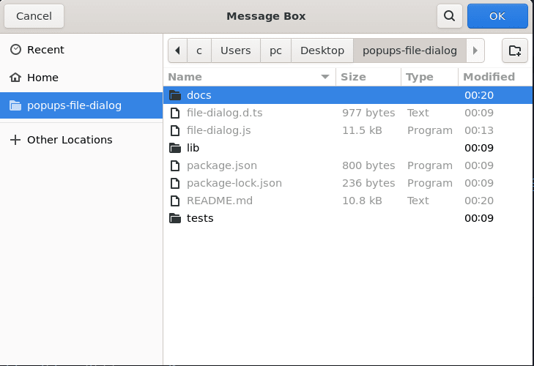The image size is (534, 366).
Task: Click the package.json file name
Action: coord(222,165)
